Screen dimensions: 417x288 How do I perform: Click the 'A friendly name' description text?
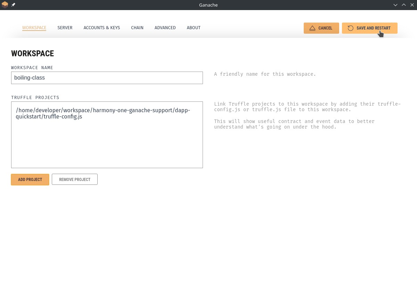tap(265, 74)
